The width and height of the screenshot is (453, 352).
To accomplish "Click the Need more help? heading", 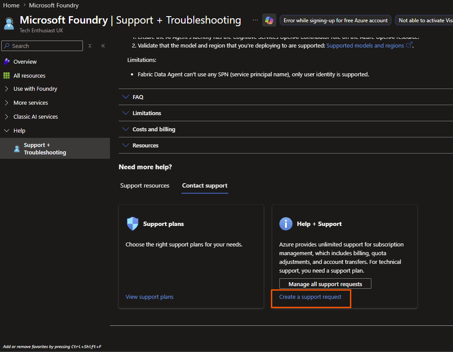I will point(145,167).
